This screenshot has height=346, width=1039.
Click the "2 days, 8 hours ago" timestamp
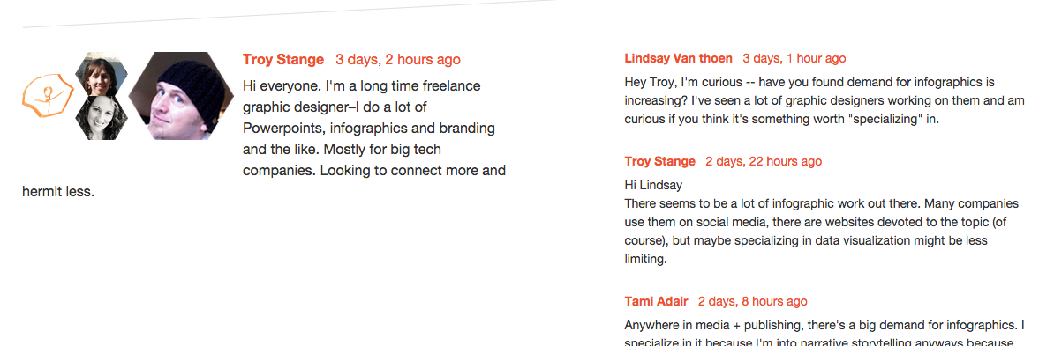[752, 301]
